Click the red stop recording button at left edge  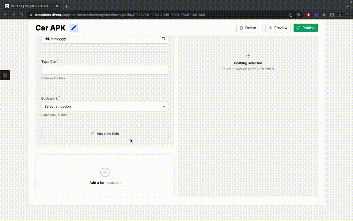tap(5, 75)
